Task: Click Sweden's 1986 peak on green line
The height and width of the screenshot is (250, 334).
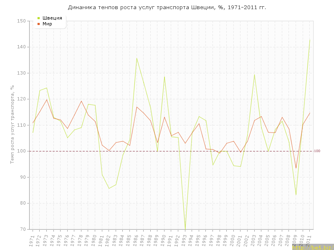Action: coord(137,58)
